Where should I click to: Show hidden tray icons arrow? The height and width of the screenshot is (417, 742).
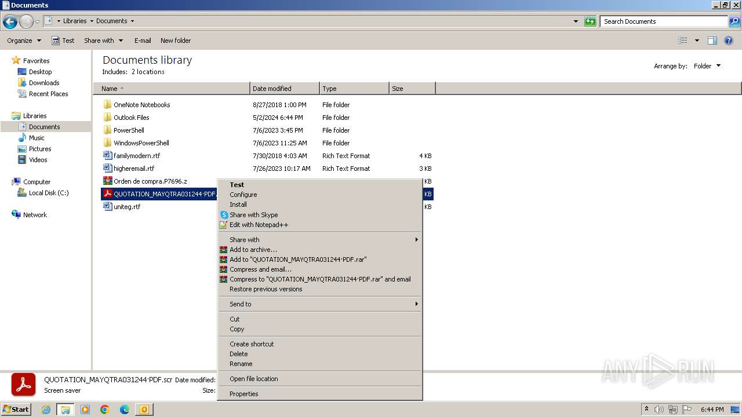pyautogui.click(x=646, y=409)
